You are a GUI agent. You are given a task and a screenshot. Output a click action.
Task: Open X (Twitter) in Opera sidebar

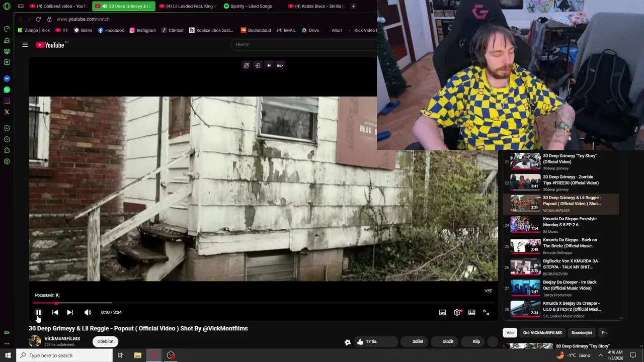[x=7, y=112]
